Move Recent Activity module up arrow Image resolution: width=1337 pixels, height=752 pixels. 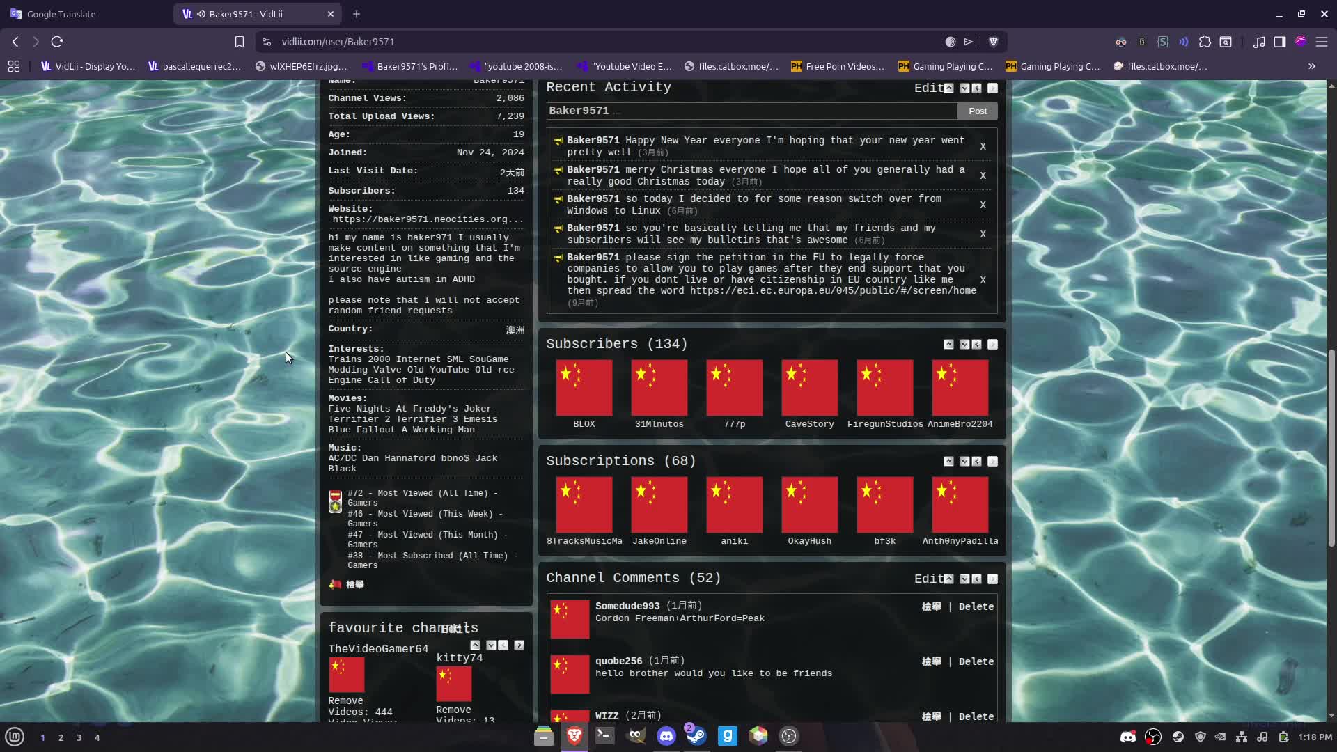pyautogui.click(x=948, y=88)
